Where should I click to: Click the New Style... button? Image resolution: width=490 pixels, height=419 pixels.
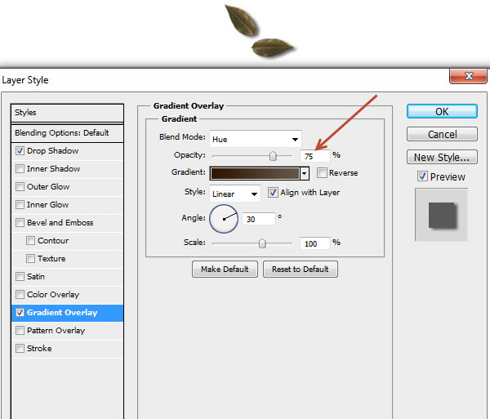coord(442,157)
